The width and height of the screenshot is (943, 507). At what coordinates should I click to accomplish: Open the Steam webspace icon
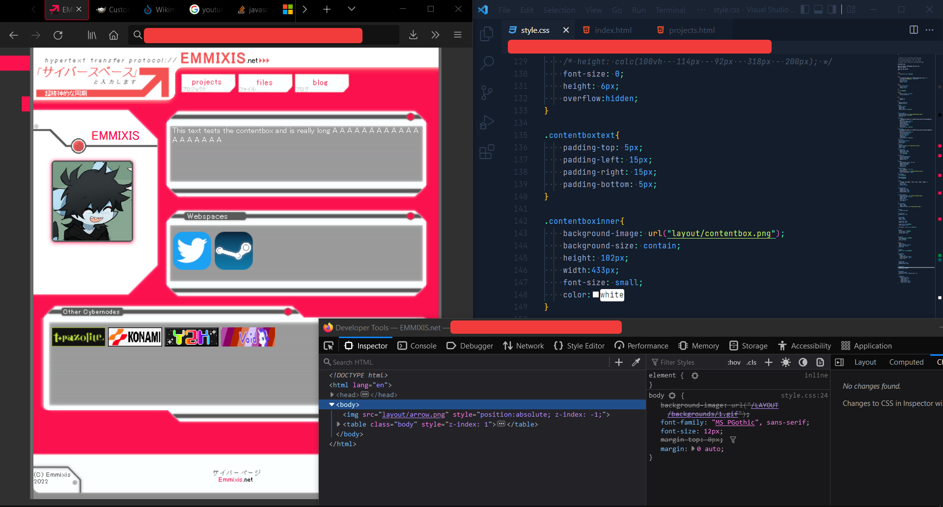tap(234, 251)
